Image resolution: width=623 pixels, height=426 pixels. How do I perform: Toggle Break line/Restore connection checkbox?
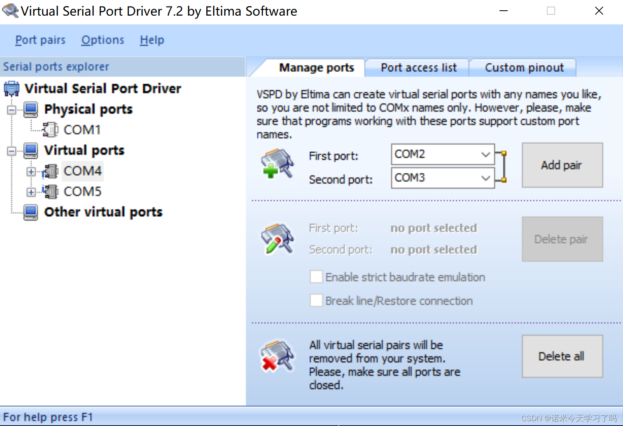pos(316,301)
